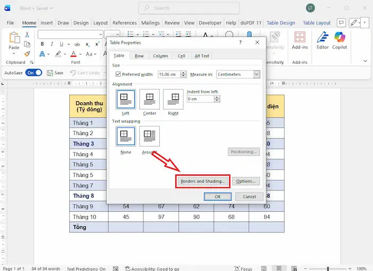Open the Add-ins icon
Screen dimensions: 373x271
[x=300, y=38]
